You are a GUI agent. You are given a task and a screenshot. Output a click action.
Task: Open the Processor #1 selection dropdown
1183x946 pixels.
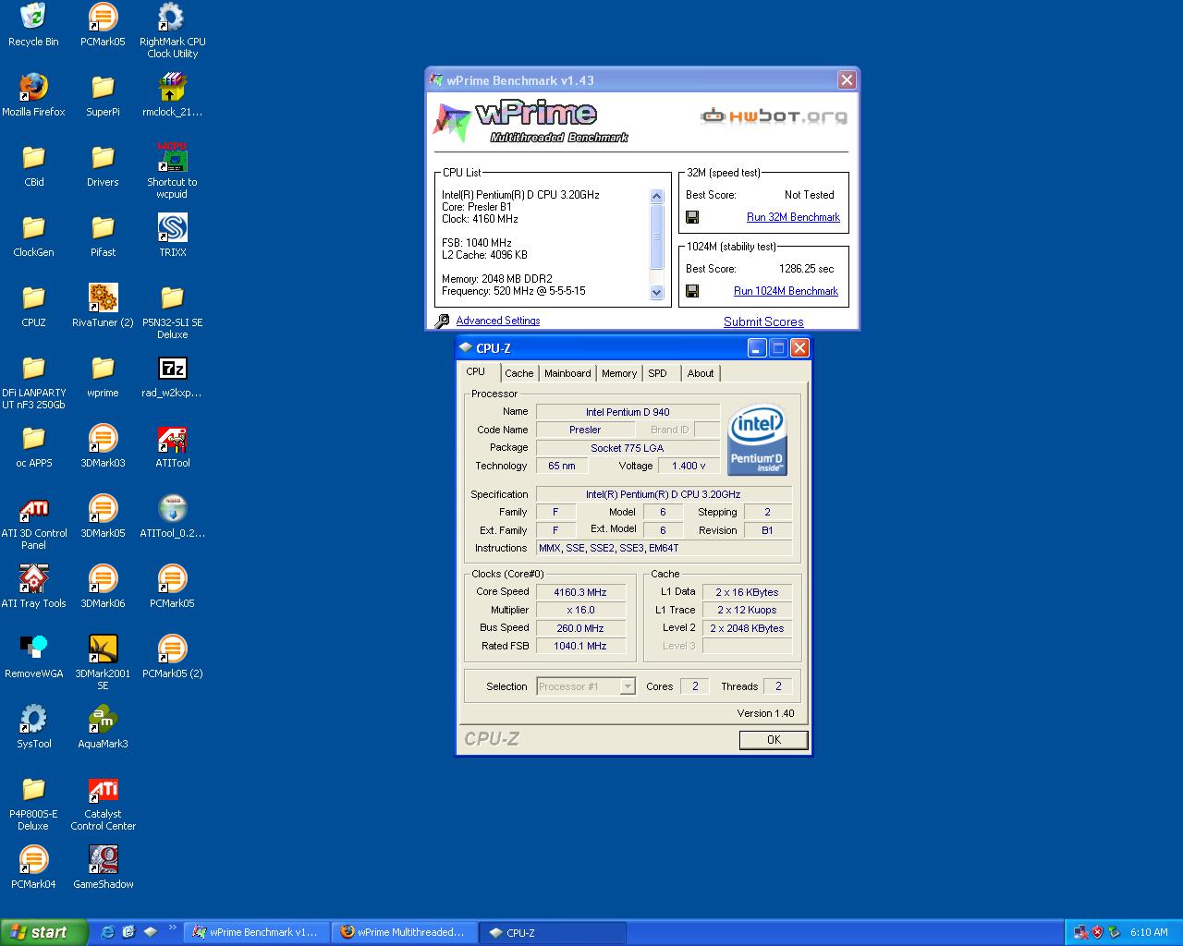[586, 686]
